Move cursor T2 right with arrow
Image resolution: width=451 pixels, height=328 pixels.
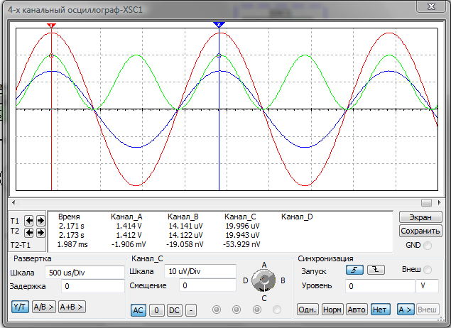click(40, 232)
